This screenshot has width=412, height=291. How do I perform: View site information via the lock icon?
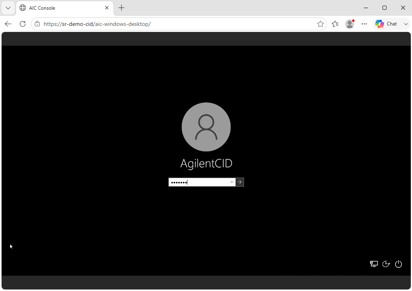pyautogui.click(x=37, y=24)
